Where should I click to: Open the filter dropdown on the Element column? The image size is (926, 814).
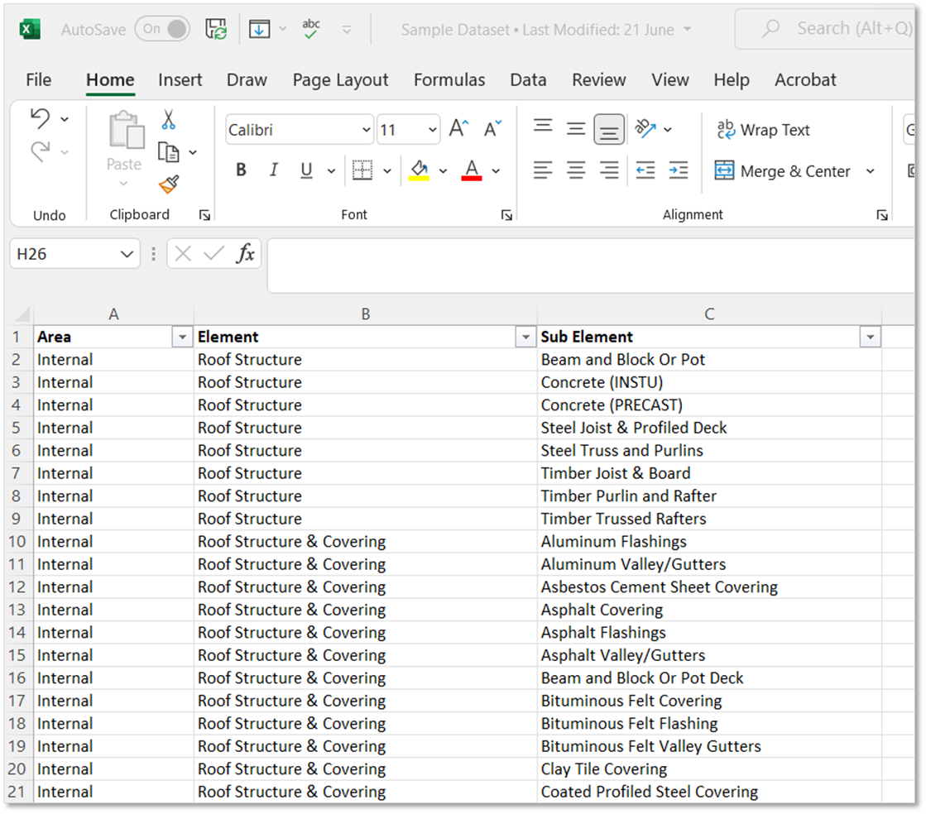pos(526,337)
